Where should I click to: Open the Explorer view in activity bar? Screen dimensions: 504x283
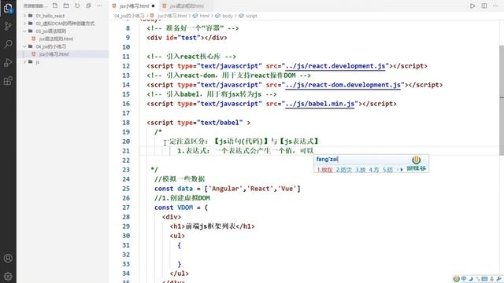8,8
